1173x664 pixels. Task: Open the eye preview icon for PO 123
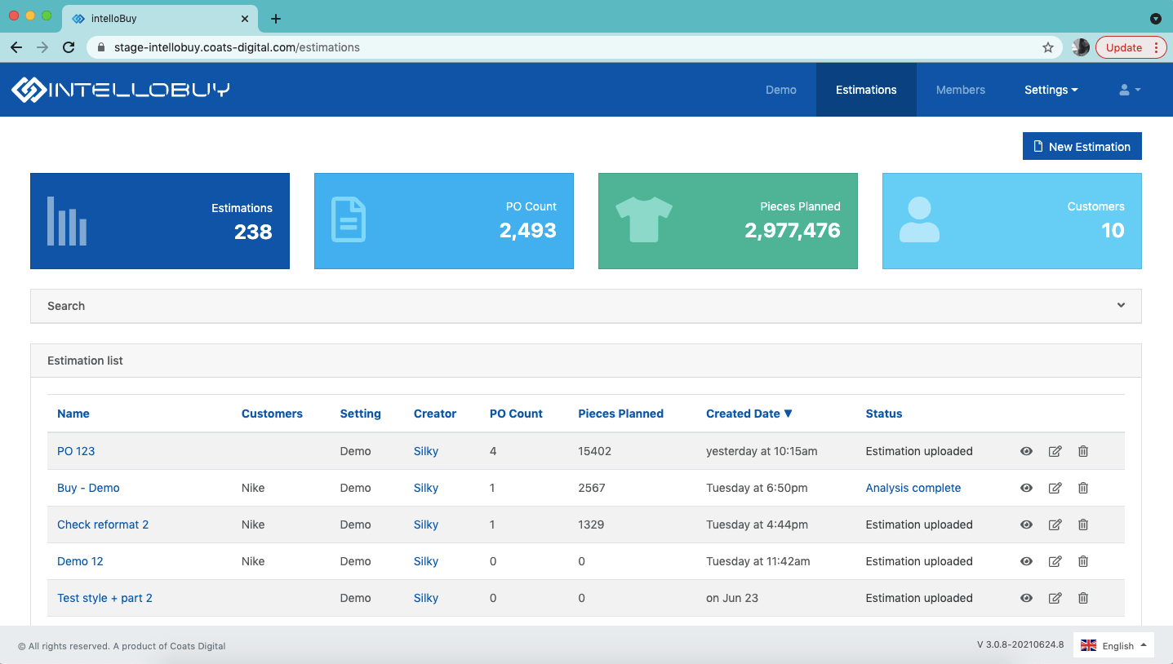point(1026,451)
